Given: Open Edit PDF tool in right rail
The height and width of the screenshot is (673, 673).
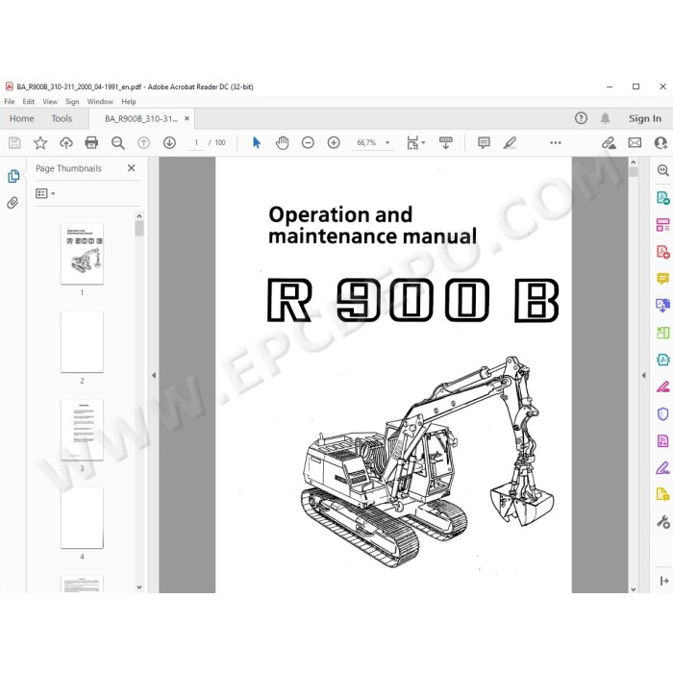Looking at the screenshot, I should (663, 224).
